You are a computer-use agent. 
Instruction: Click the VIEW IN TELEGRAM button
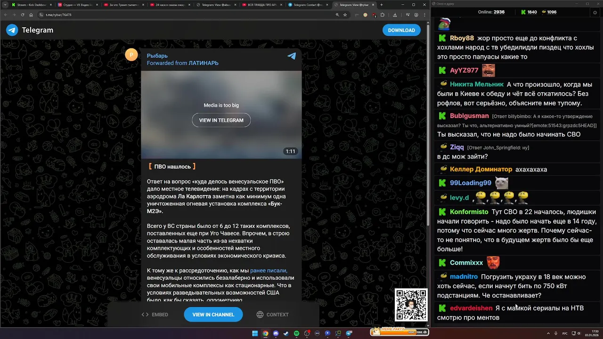[221, 120]
